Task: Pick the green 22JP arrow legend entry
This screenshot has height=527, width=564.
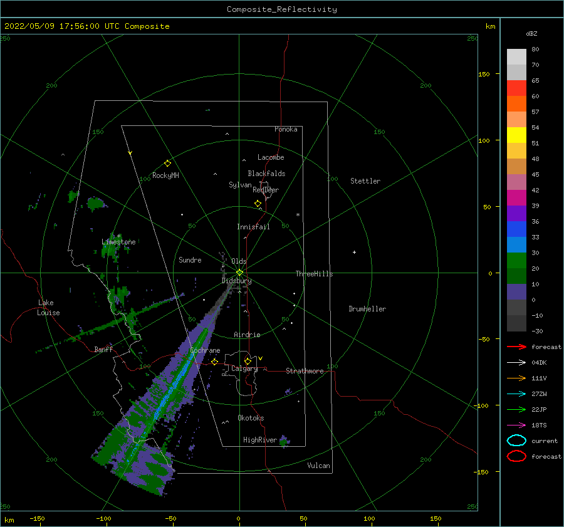Action: [x=516, y=409]
